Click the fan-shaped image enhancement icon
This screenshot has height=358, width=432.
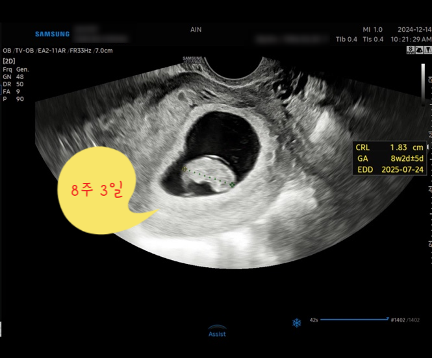coord(419,50)
